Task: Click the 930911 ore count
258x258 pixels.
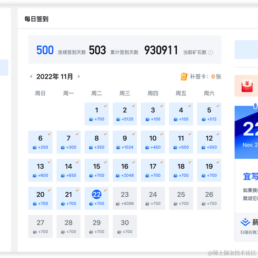Action: (x=161, y=50)
